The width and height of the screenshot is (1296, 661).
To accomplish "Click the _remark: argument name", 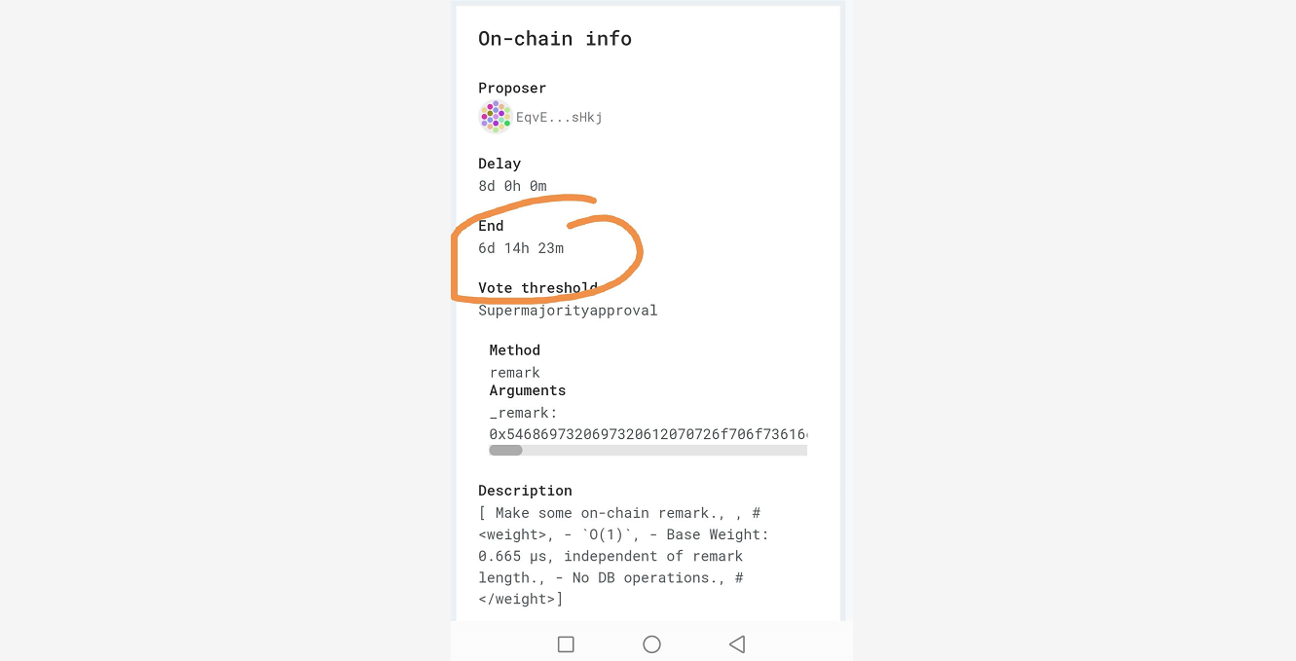I will tap(523, 413).
